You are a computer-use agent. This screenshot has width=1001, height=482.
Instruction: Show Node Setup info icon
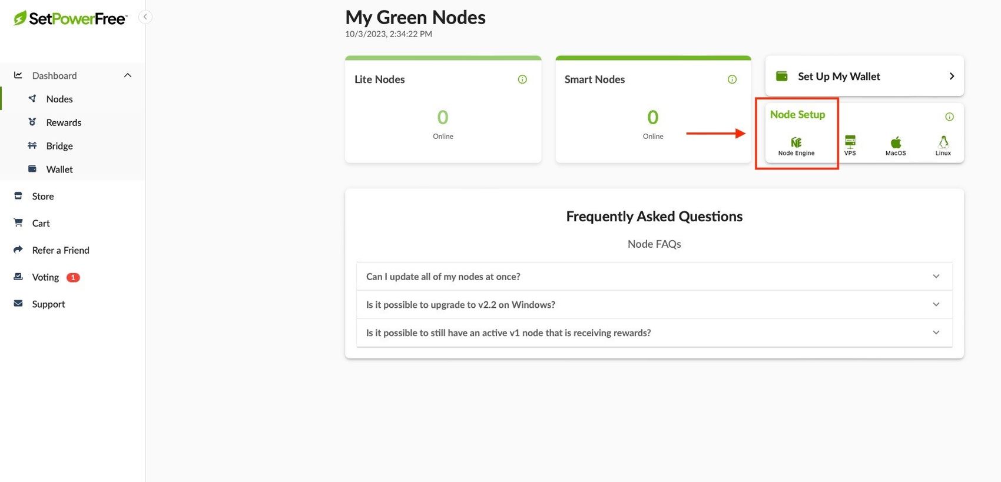coord(949,117)
